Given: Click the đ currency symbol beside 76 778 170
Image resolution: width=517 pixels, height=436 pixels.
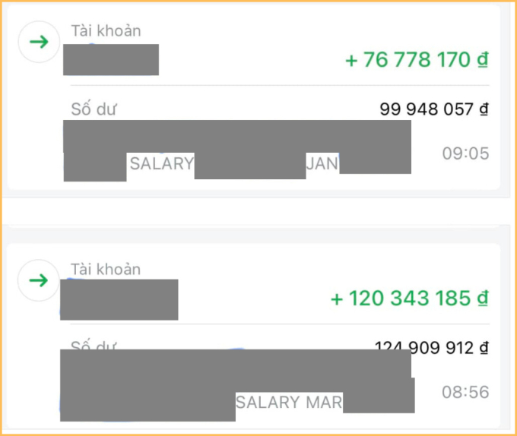Looking at the screenshot, I should click(483, 60).
